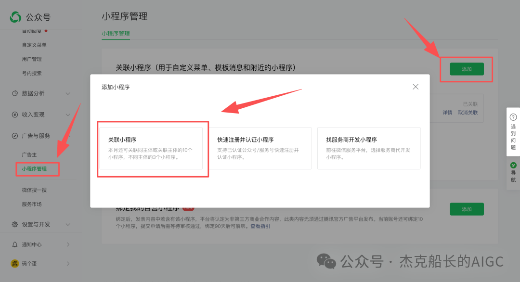Click the green 导航 icon at right edge
The height and width of the screenshot is (282, 520).
coord(513,165)
